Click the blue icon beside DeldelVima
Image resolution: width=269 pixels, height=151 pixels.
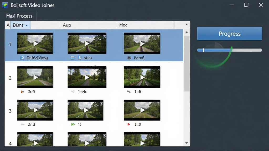pos(22,58)
